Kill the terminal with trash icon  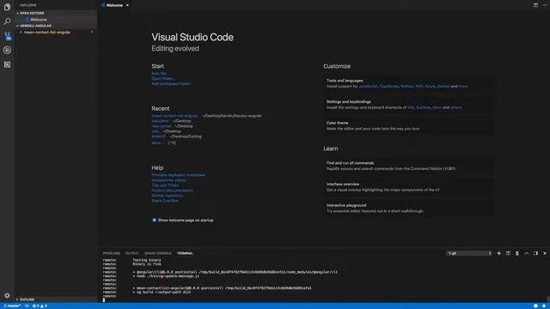pyautogui.click(x=517, y=253)
